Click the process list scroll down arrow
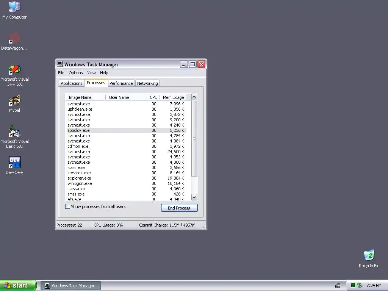388x291 pixels. pyautogui.click(x=194, y=197)
